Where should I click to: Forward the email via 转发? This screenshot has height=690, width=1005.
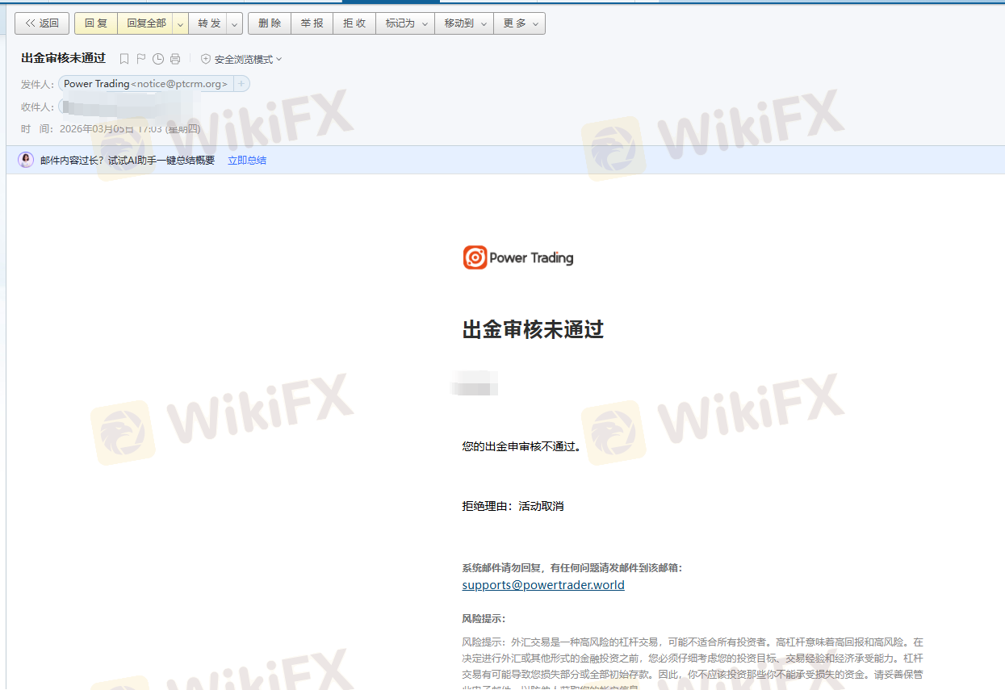point(208,23)
